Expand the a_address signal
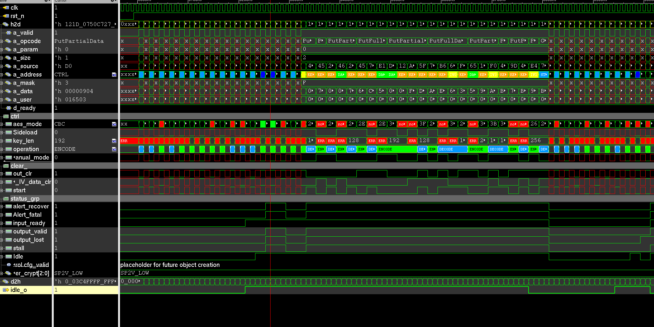The width and height of the screenshot is (654, 327). click(x=2, y=74)
